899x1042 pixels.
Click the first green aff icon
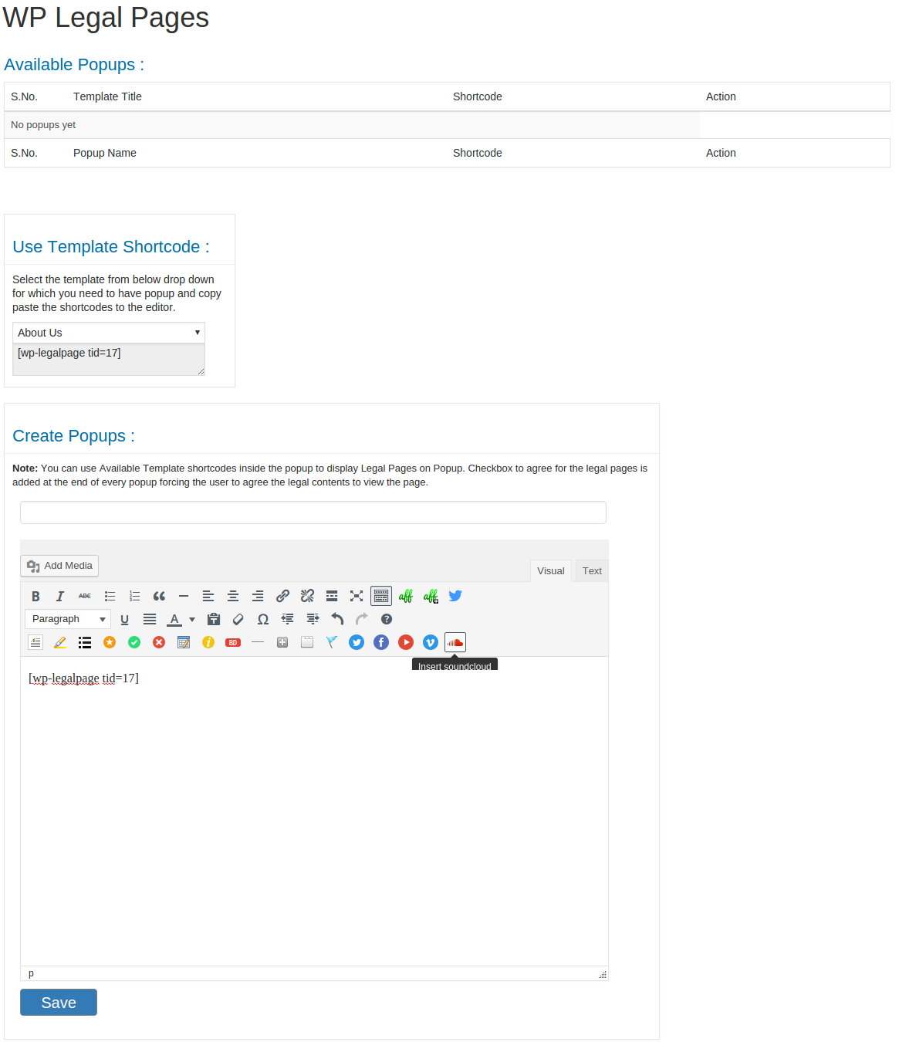(406, 596)
